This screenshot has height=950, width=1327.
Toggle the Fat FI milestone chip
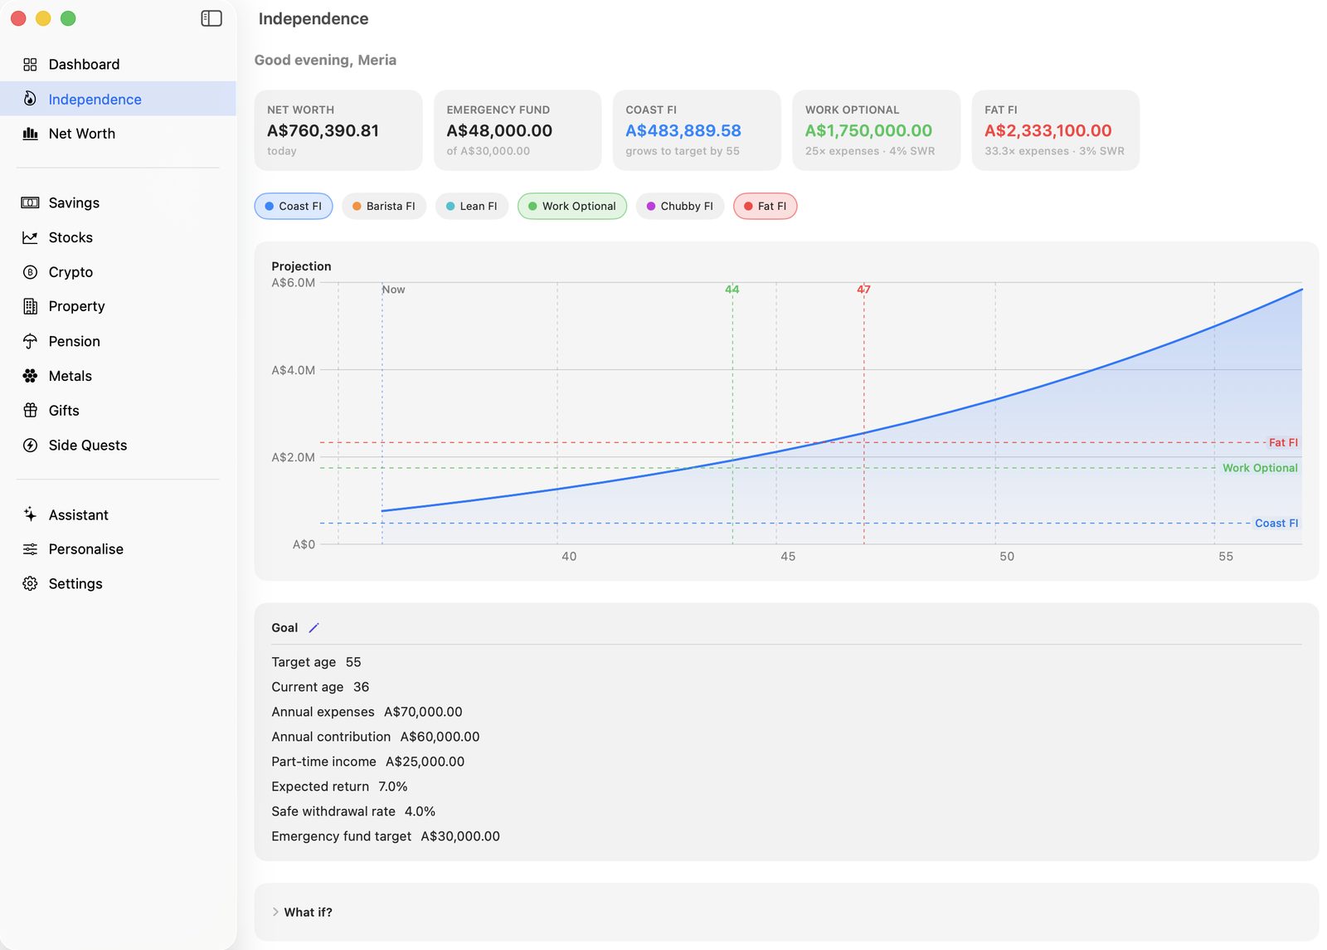pyautogui.click(x=765, y=206)
